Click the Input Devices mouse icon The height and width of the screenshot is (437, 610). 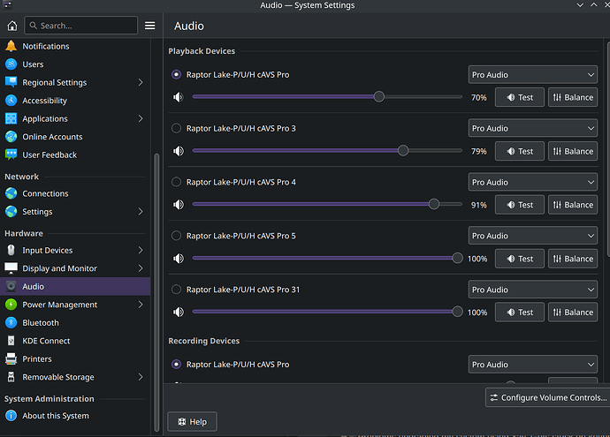click(x=11, y=250)
